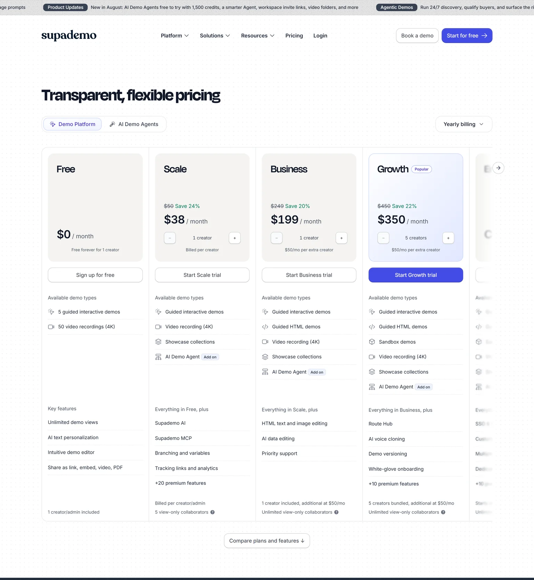
Task: Click Growth AI Demo Agent icon
Action: (372, 387)
